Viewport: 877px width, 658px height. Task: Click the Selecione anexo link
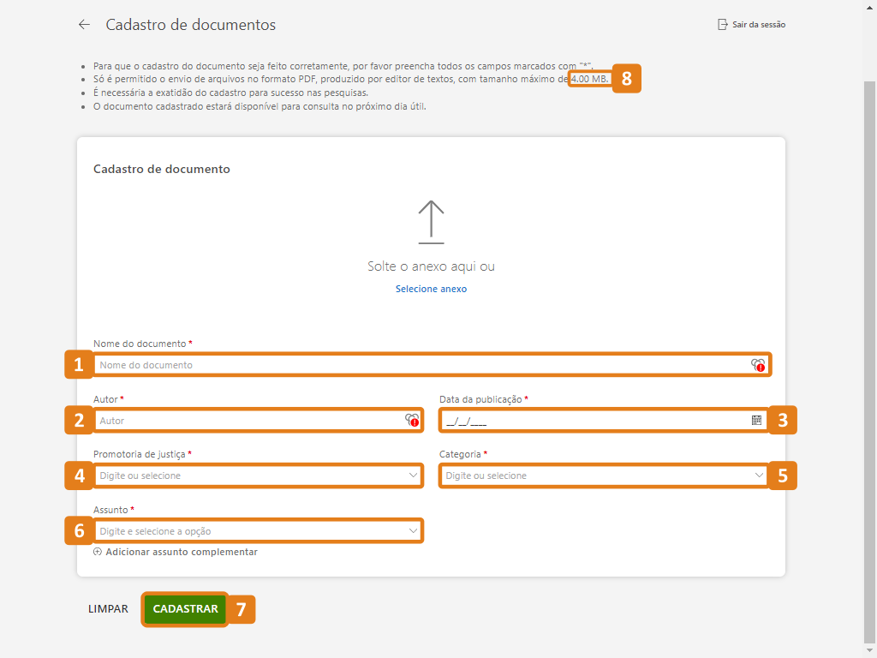point(431,290)
